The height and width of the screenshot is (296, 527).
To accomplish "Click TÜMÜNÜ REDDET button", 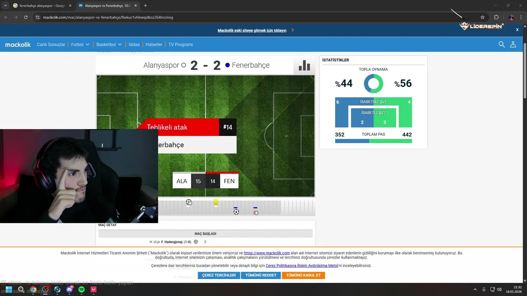I will tap(261, 275).
